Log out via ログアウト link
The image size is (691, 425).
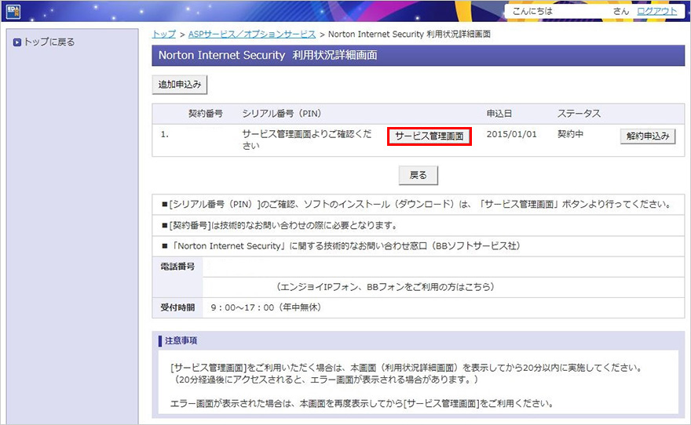[x=656, y=12]
